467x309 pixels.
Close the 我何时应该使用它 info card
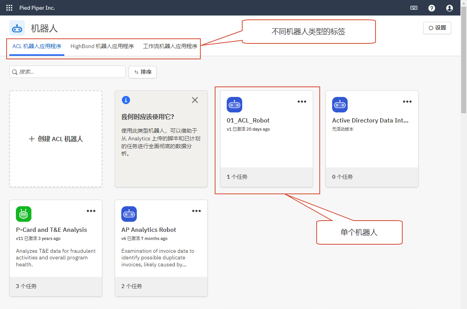coord(195,100)
